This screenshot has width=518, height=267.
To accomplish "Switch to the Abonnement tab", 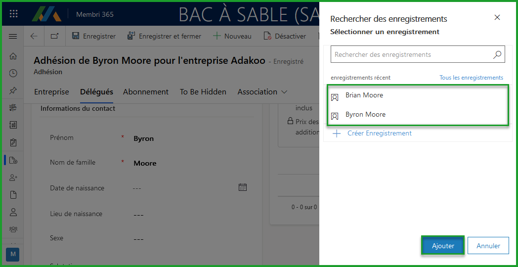I will 146,92.
